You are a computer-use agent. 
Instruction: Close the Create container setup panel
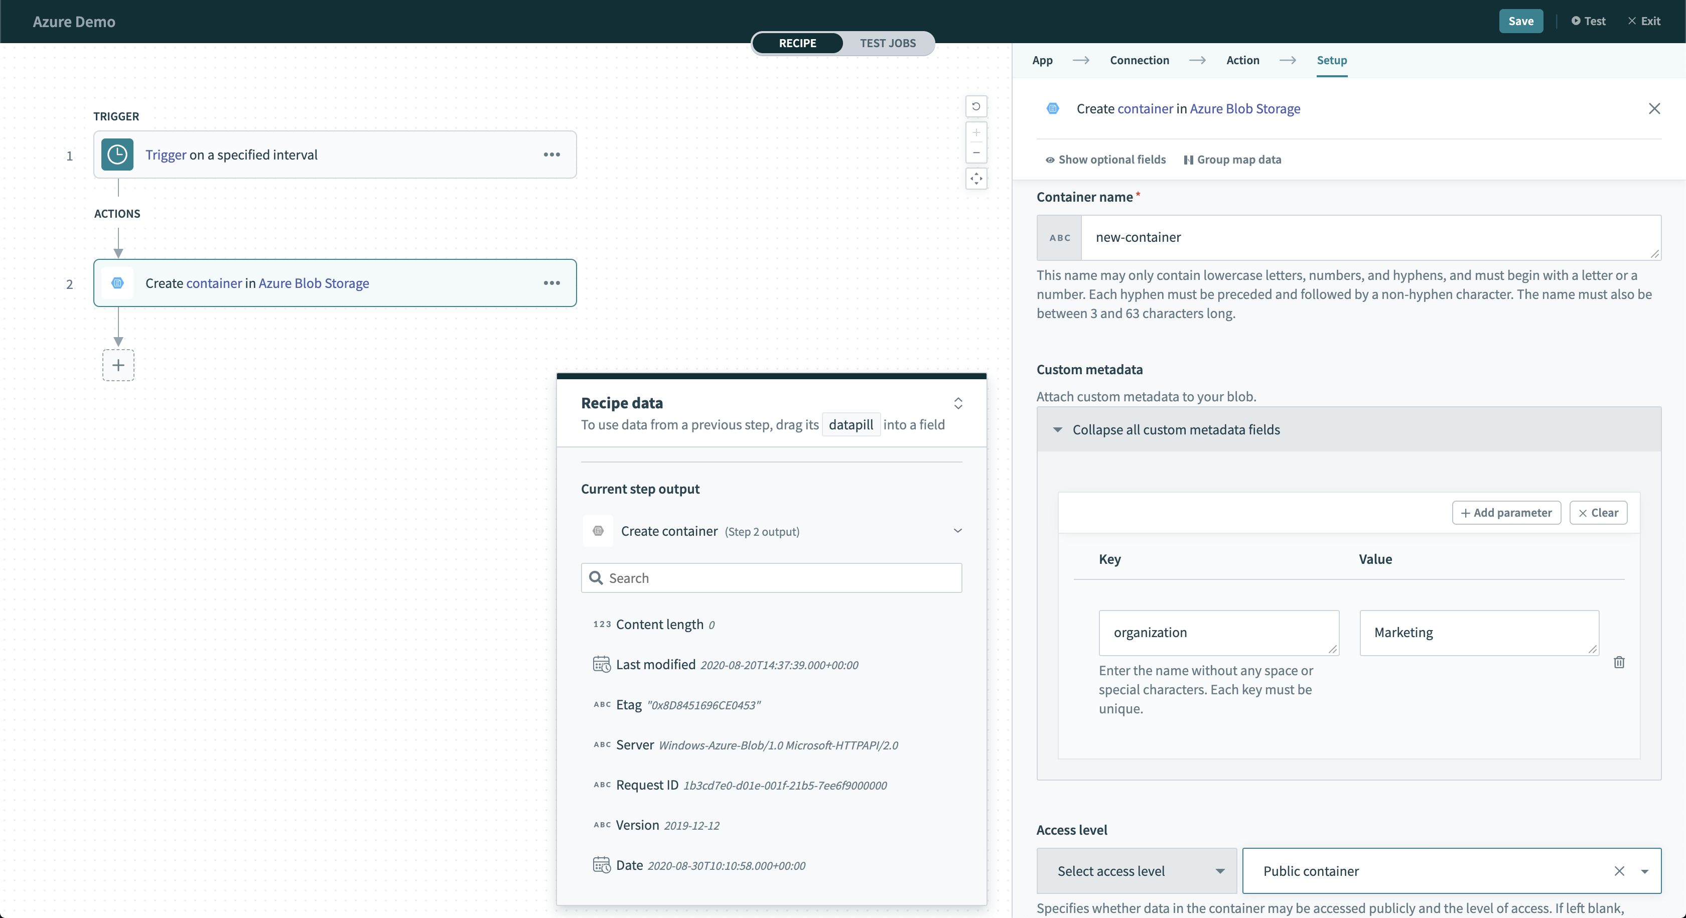1654,108
